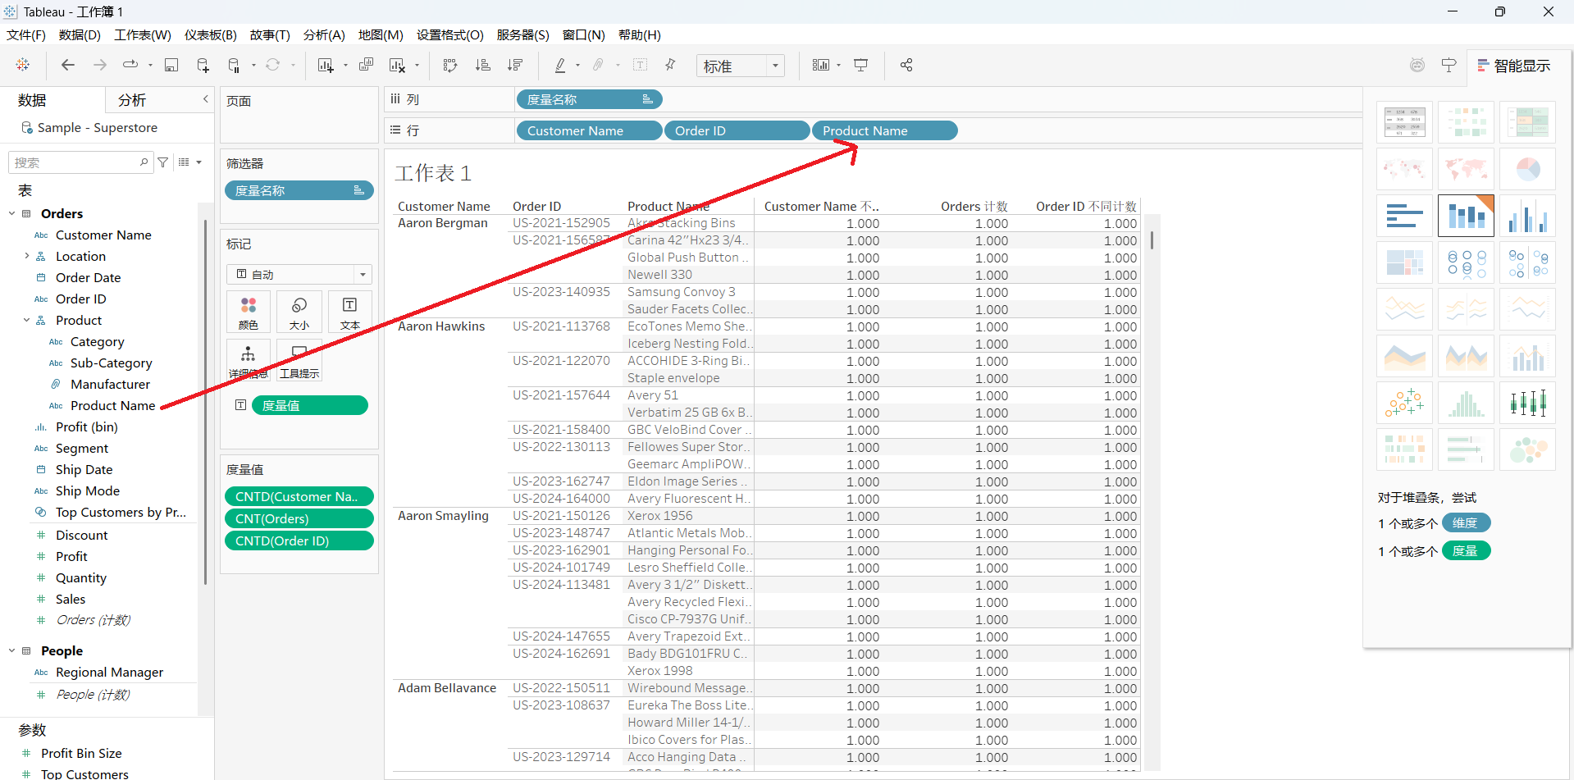Select the Profit Bin Size parameter
The image size is (1574, 780).
tap(81, 753)
